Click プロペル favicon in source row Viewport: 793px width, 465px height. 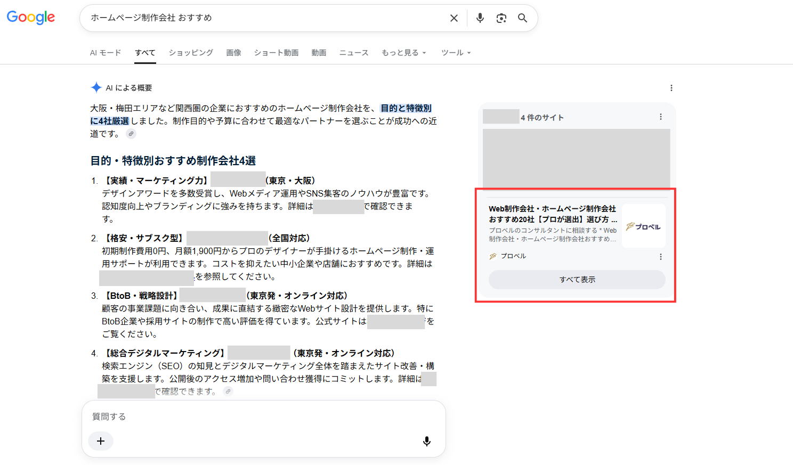click(493, 256)
